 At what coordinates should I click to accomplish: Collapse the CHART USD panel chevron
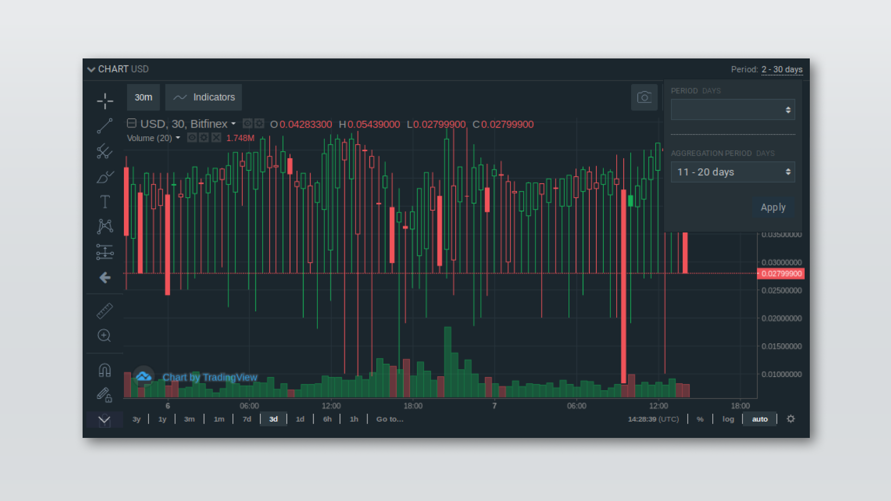click(x=91, y=70)
